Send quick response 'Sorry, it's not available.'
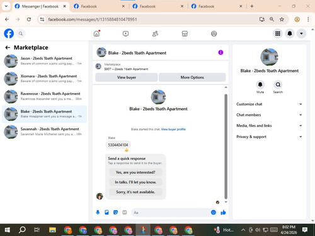The height and width of the screenshot is (236, 315). (135, 192)
